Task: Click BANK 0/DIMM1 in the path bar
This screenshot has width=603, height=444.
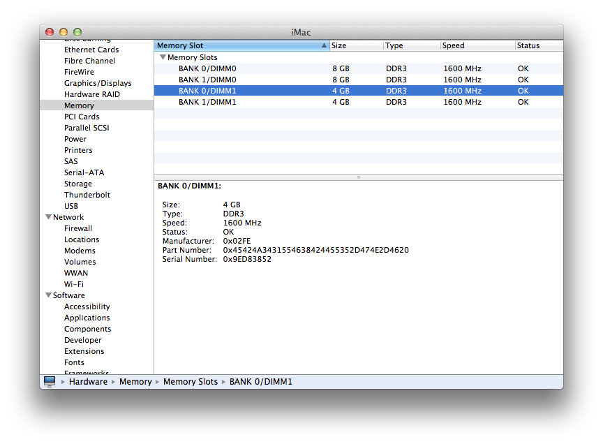Action: click(261, 382)
